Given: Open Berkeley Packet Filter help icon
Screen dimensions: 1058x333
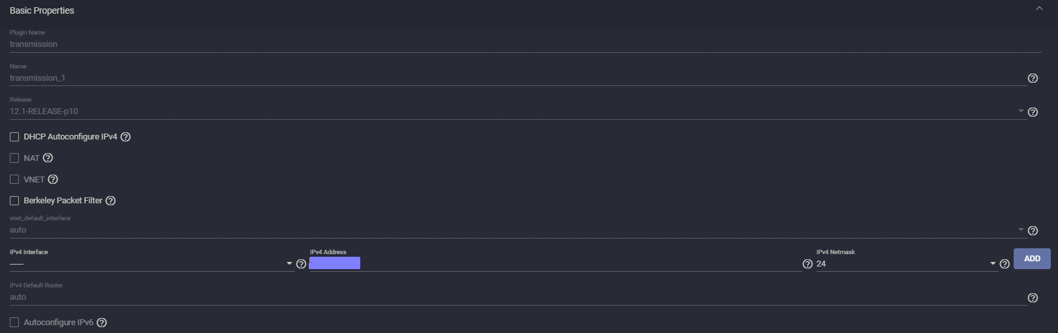Looking at the screenshot, I should pyautogui.click(x=110, y=201).
